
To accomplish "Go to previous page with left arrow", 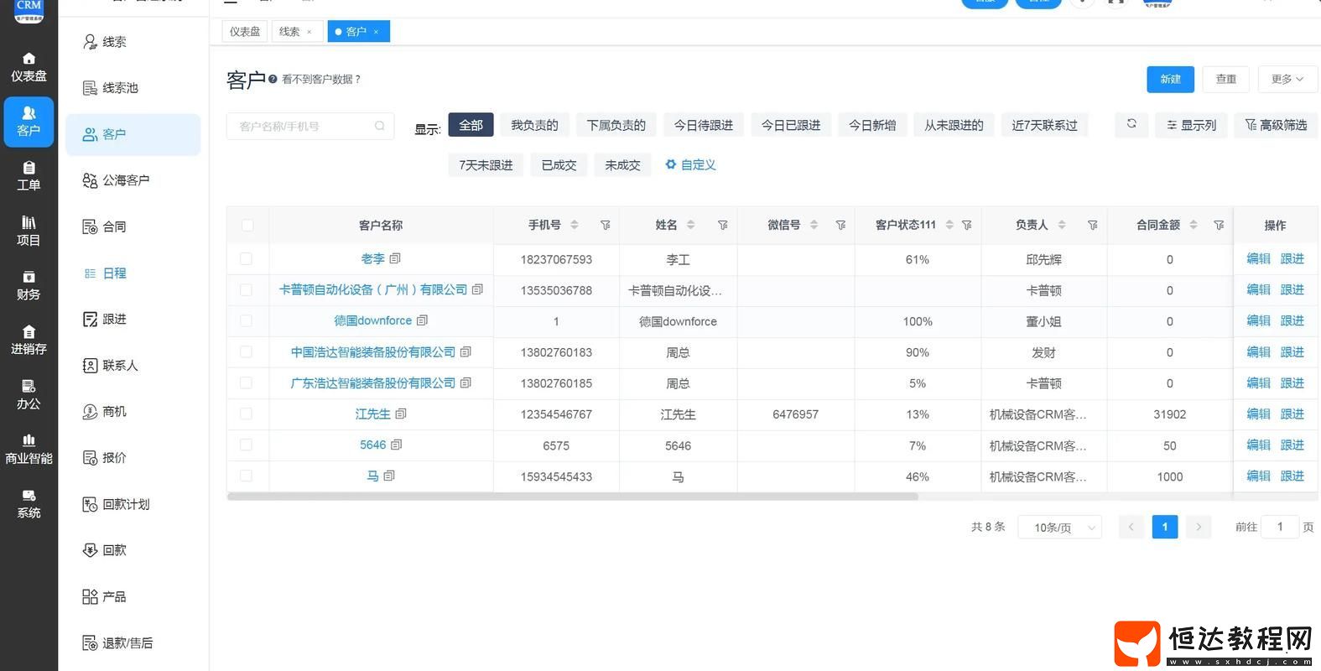I will (x=1131, y=527).
